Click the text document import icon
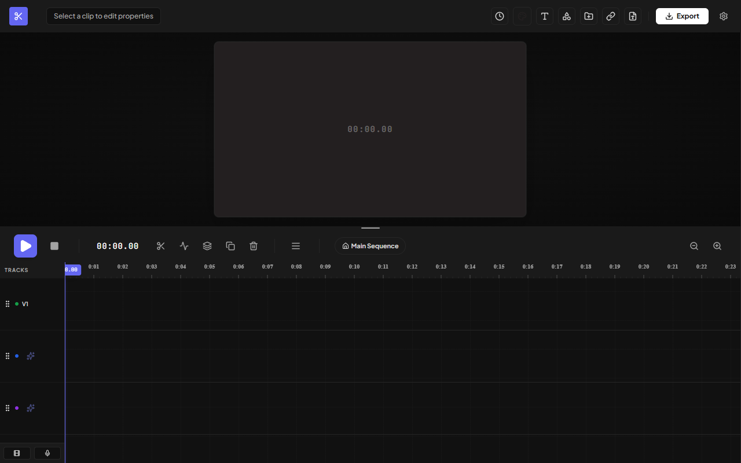This screenshot has height=463, width=741. 633,16
